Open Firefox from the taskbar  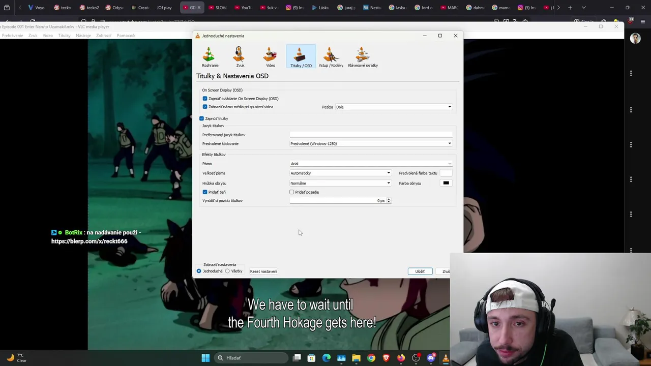coord(401,358)
